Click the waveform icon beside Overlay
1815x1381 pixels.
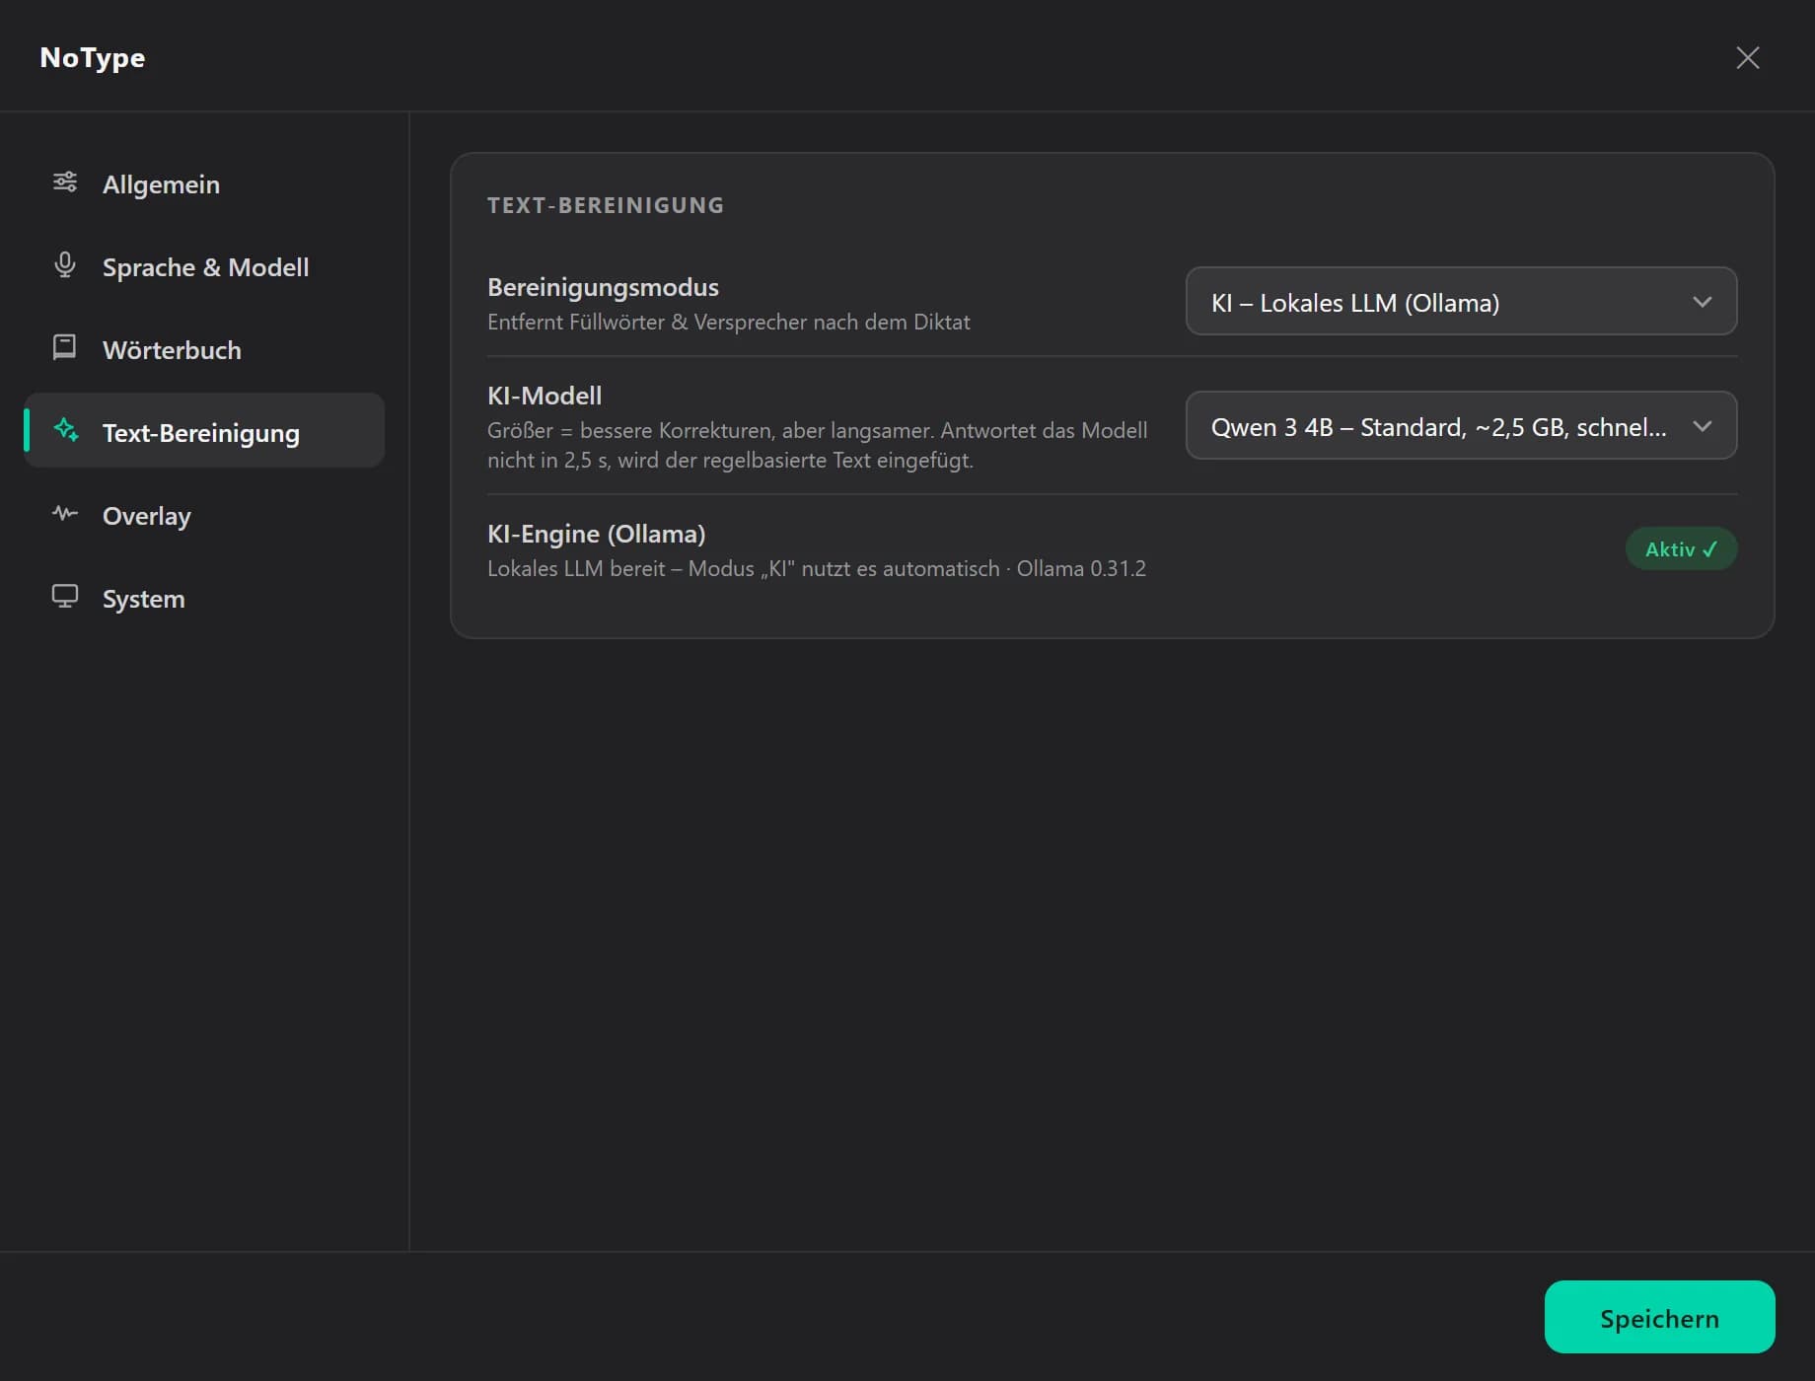pos(65,513)
